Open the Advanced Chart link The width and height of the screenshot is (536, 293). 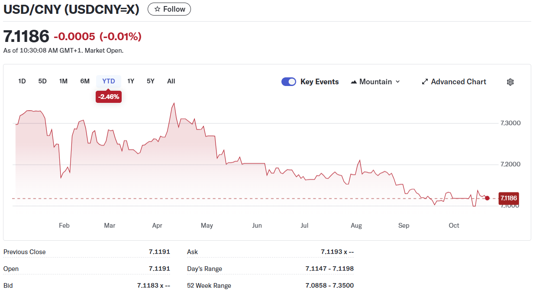[x=459, y=82]
